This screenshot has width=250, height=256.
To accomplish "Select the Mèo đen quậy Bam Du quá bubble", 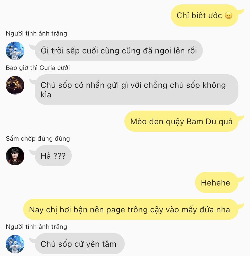I will pos(181,121).
